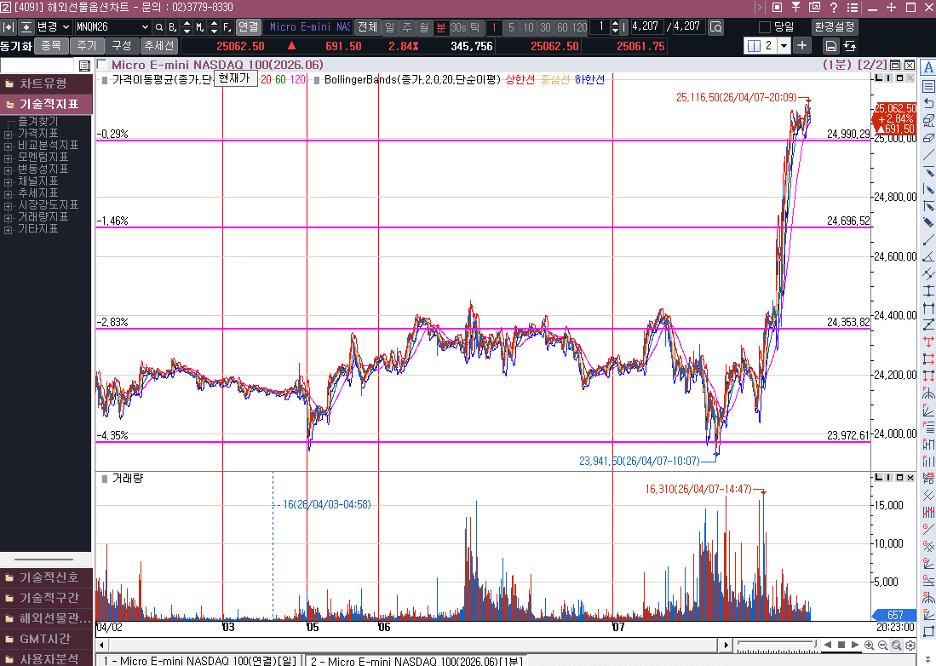Select the text annotation tool (A)
936x666 pixels.
click(928, 67)
